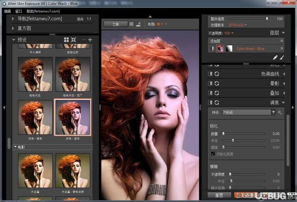Collapse the right panel with the right-edge arrow
The width and height of the screenshot is (297, 202).
click(293, 108)
